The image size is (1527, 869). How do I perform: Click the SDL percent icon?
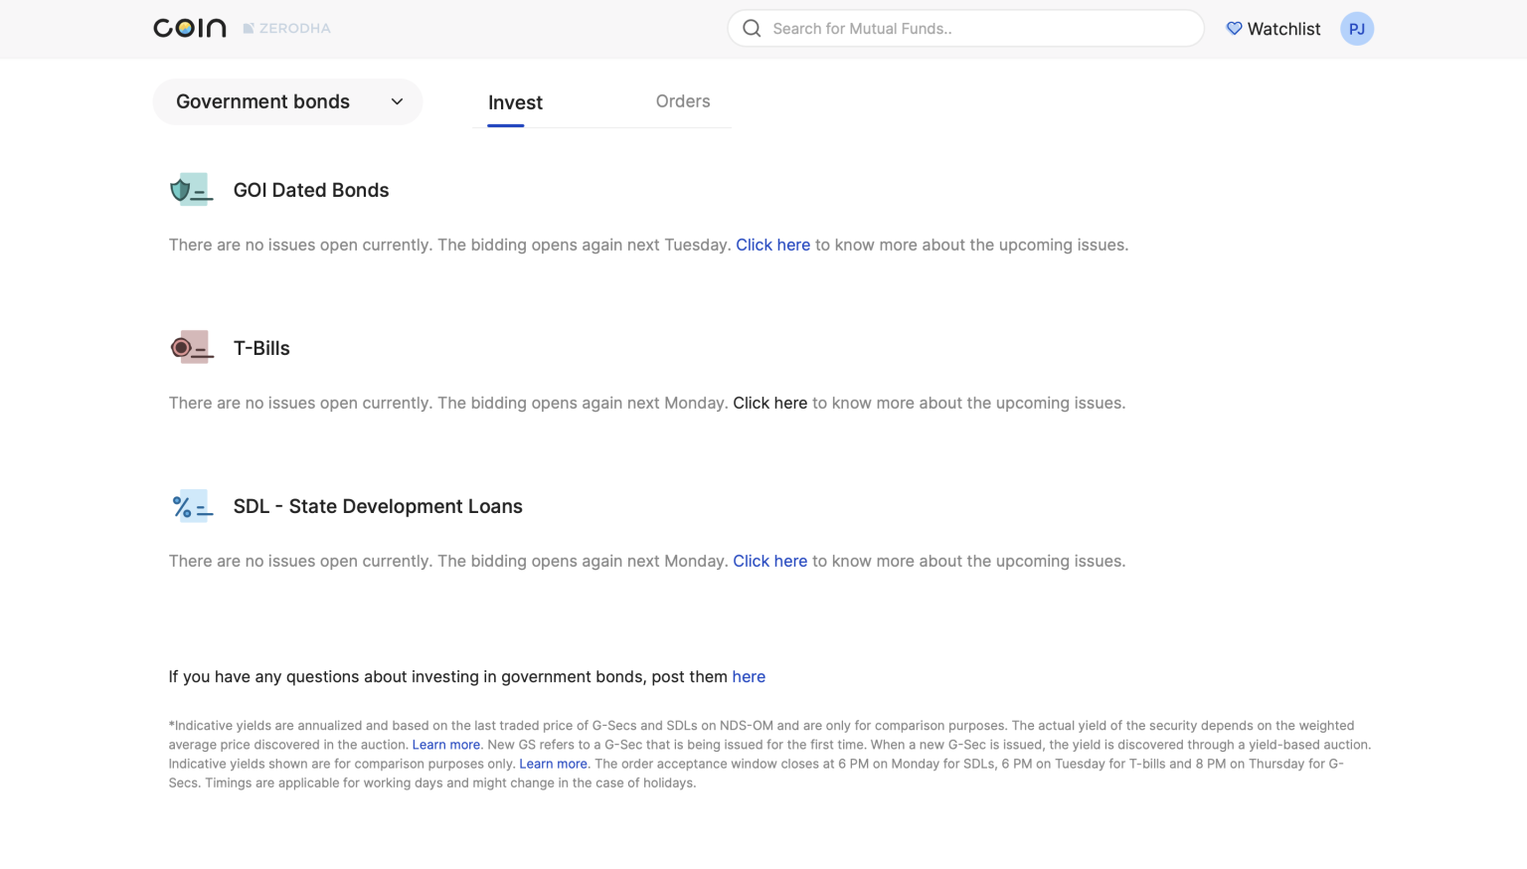click(x=190, y=506)
